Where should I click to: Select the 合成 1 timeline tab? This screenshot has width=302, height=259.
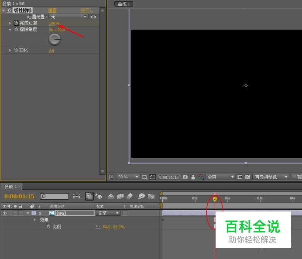[x=9, y=187]
